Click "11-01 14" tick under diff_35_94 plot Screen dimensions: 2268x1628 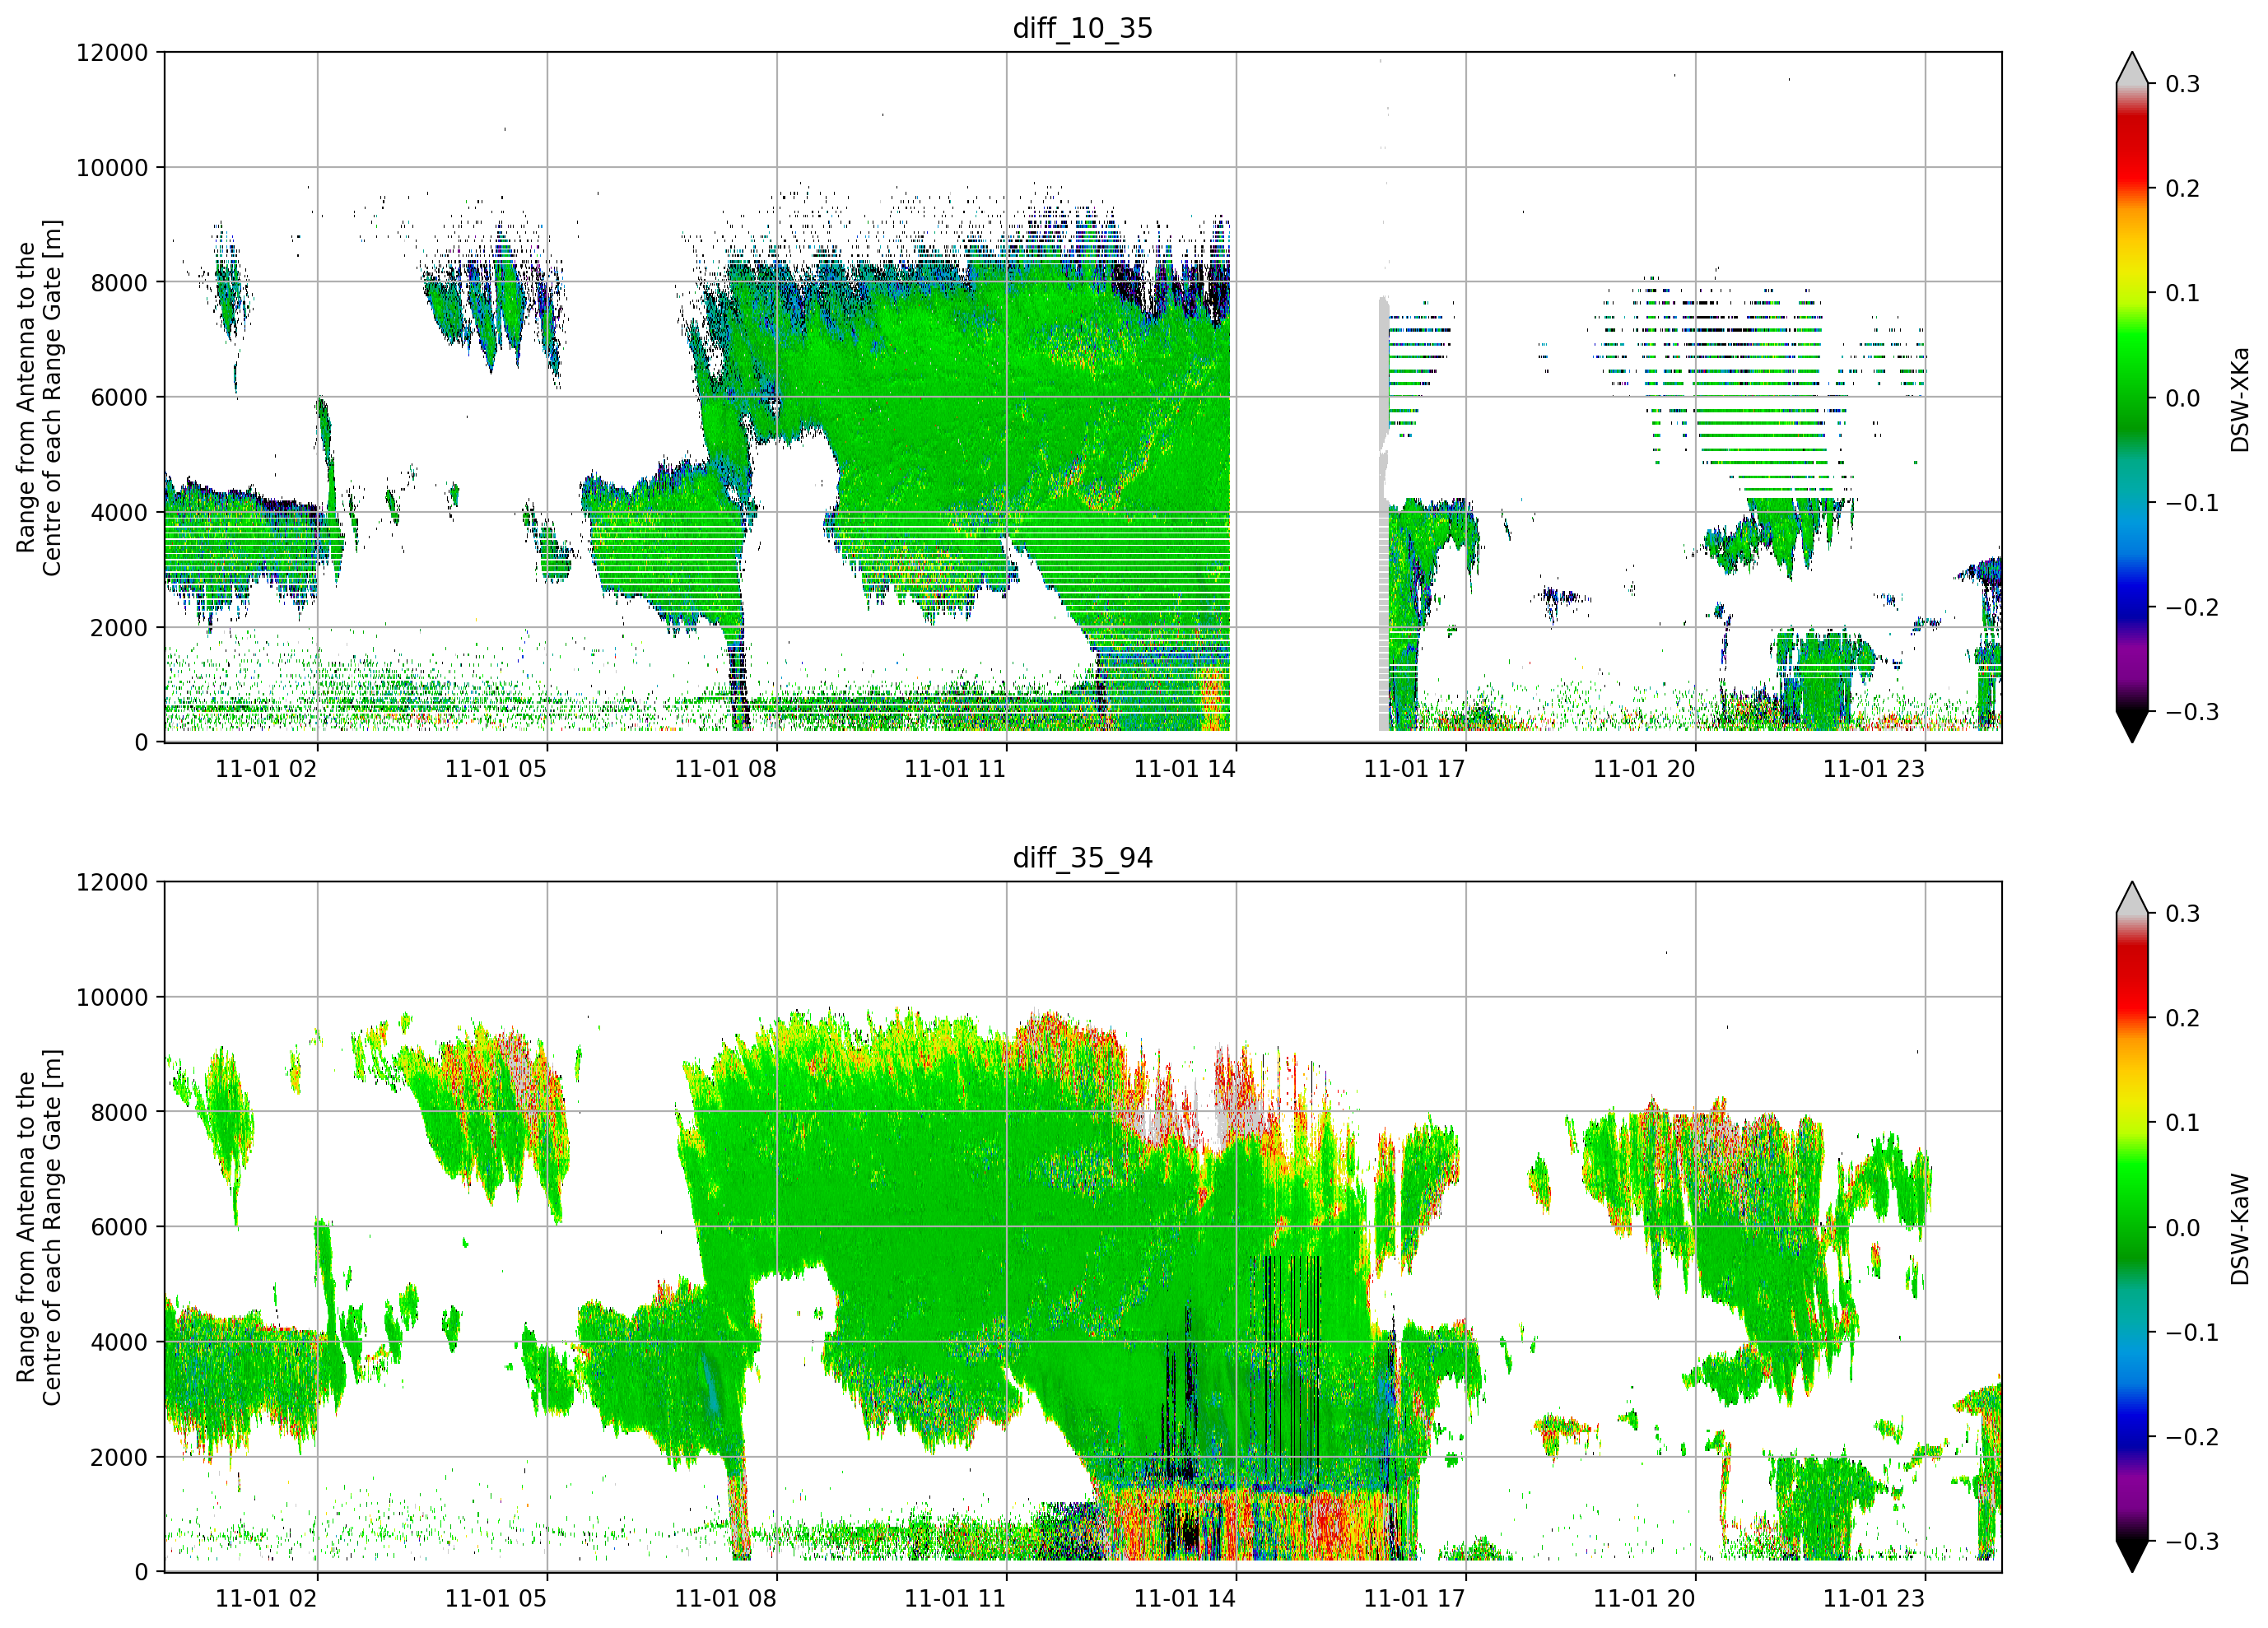point(1185,1599)
